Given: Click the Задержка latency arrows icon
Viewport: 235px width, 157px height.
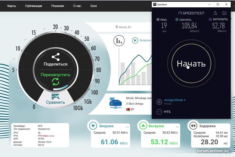Looking at the screenshot, I should [x=193, y=126].
